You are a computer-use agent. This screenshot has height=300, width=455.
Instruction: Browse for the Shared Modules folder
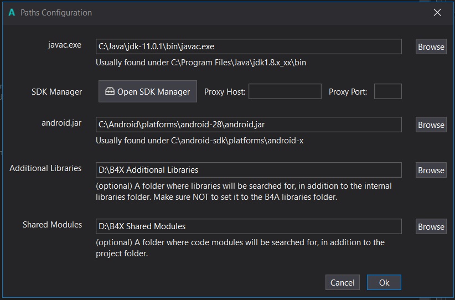tap(431, 226)
